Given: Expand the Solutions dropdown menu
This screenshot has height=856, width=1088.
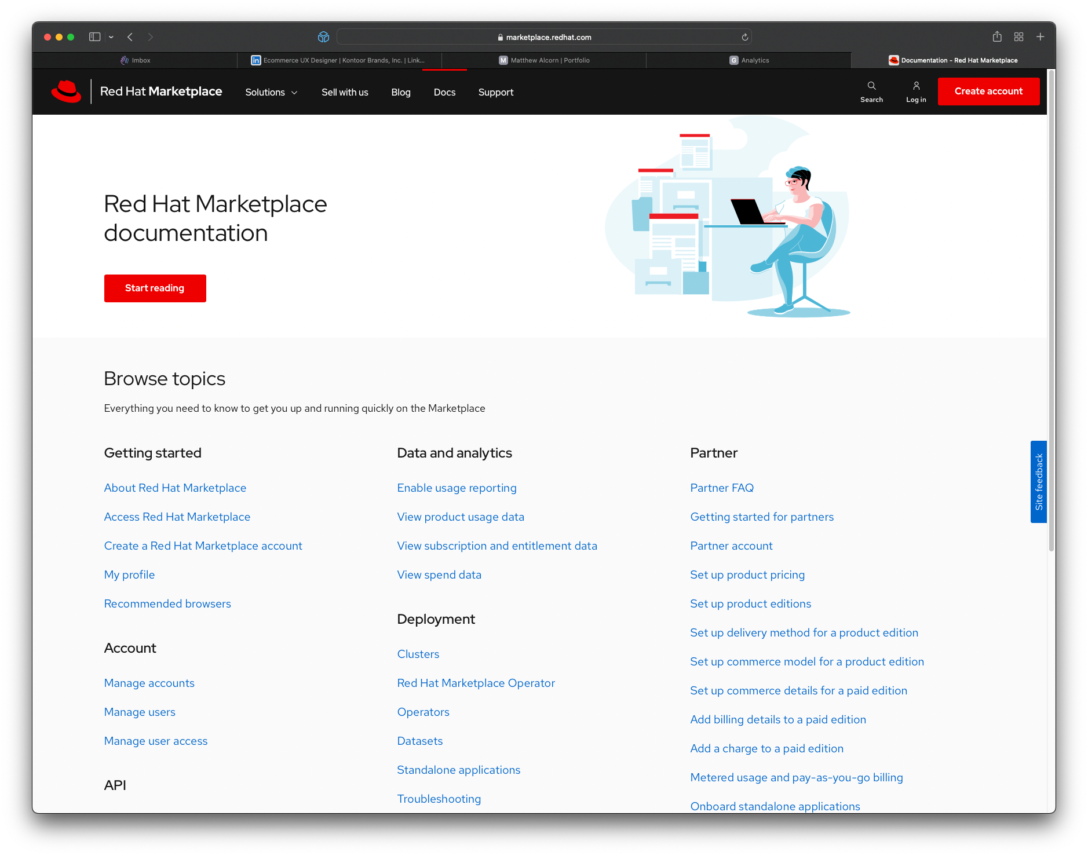Looking at the screenshot, I should 271,93.
